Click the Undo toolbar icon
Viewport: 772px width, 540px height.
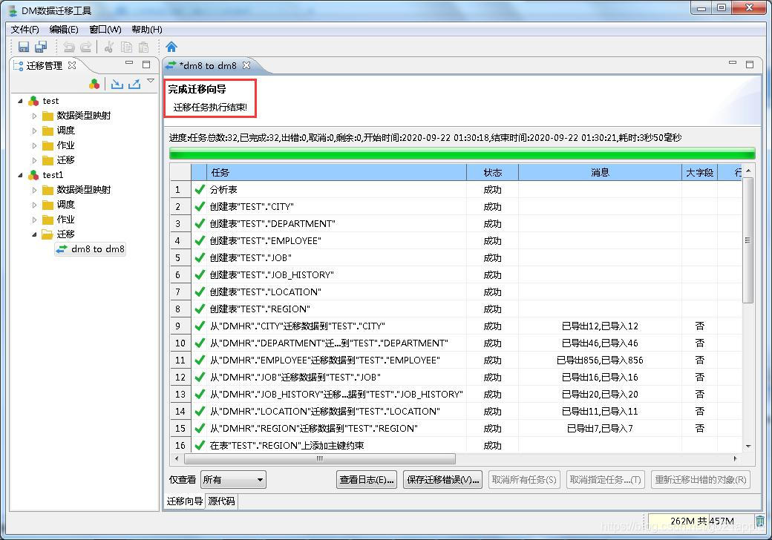pos(69,47)
